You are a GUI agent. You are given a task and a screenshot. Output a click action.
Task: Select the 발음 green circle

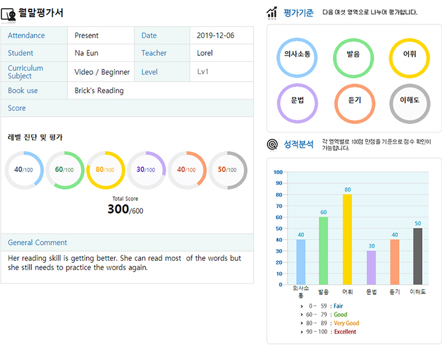[353, 55]
